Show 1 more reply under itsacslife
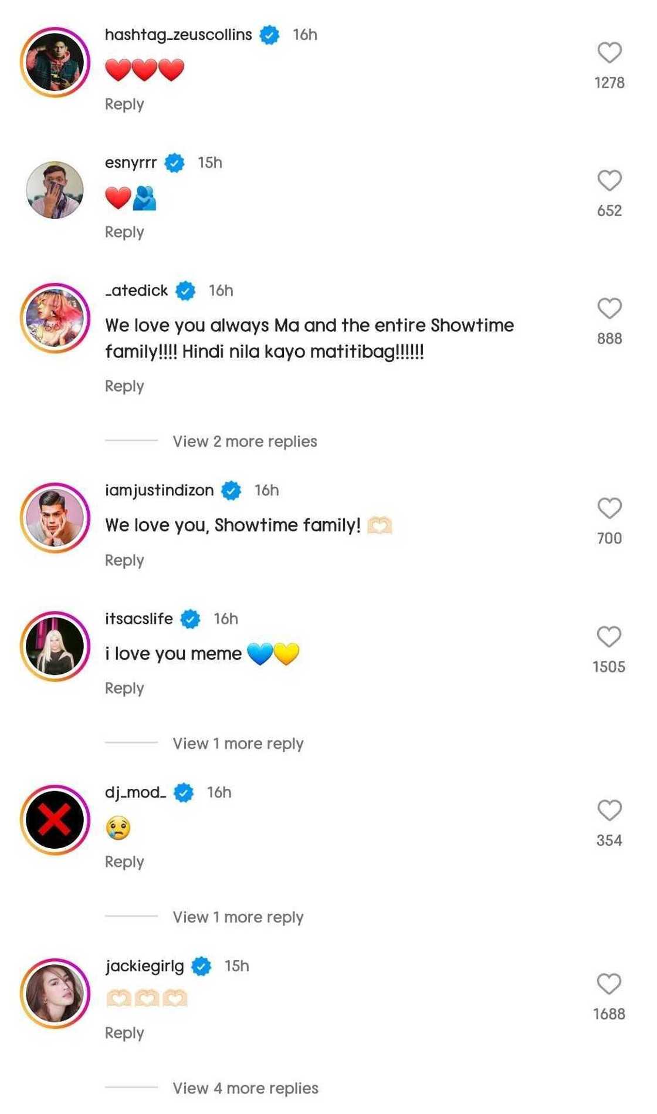Screen dimensions: 657x1114 coord(238,744)
